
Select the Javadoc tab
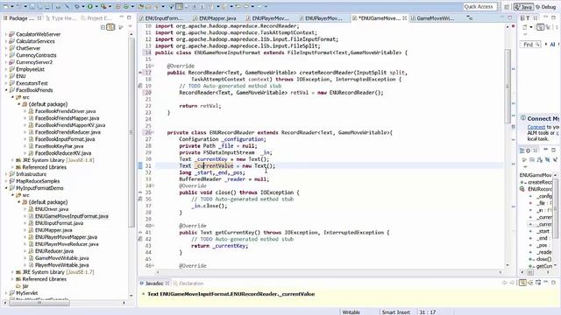coord(154,283)
